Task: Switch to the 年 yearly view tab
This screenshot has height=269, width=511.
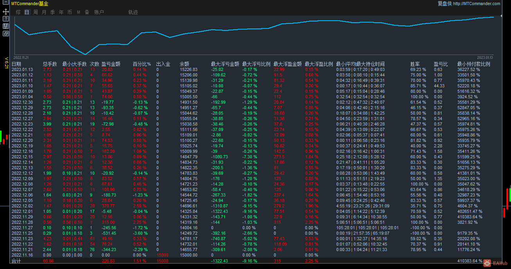Action: click(x=61, y=12)
